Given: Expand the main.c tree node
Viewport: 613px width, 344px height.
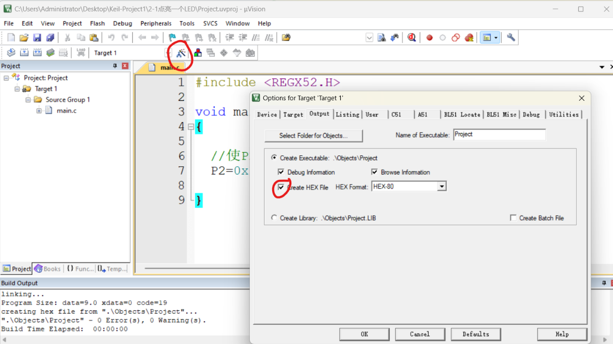Looking at the screenshot, I should tap(39, 111).
